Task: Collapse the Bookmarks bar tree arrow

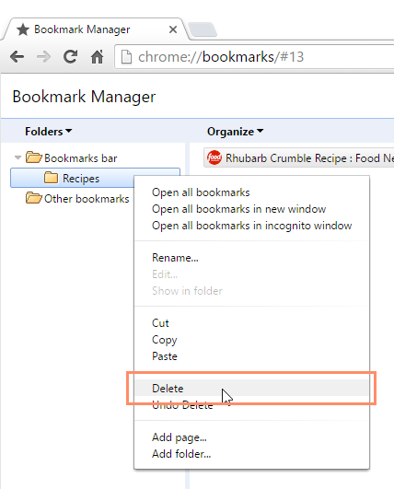Action: pyautogui.click(x=17, y=157)
